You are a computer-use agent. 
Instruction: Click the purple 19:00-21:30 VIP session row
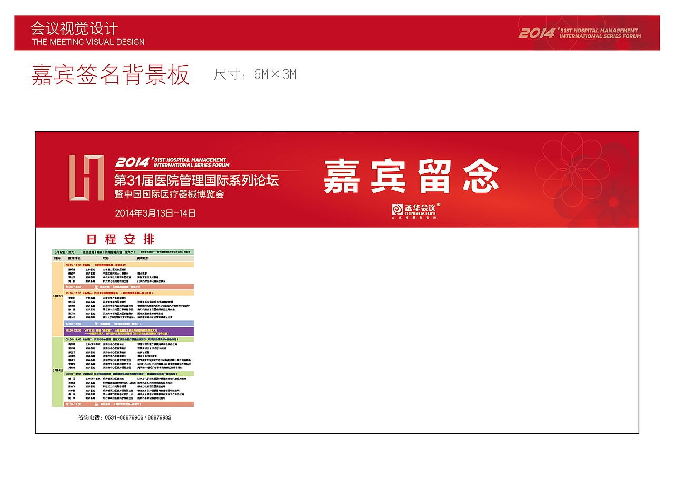[x=128, y=332]
